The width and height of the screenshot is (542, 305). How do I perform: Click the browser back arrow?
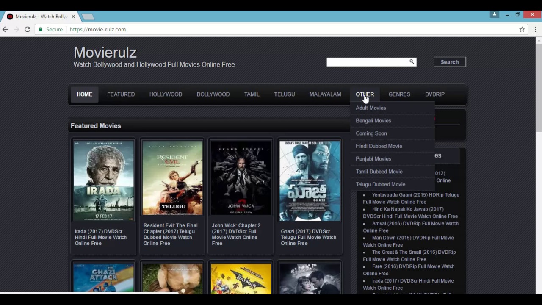point(5,29)
